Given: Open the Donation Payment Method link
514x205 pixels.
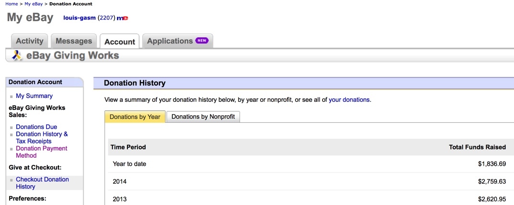Looking at the screenshot, I should (x=42, y=152).
